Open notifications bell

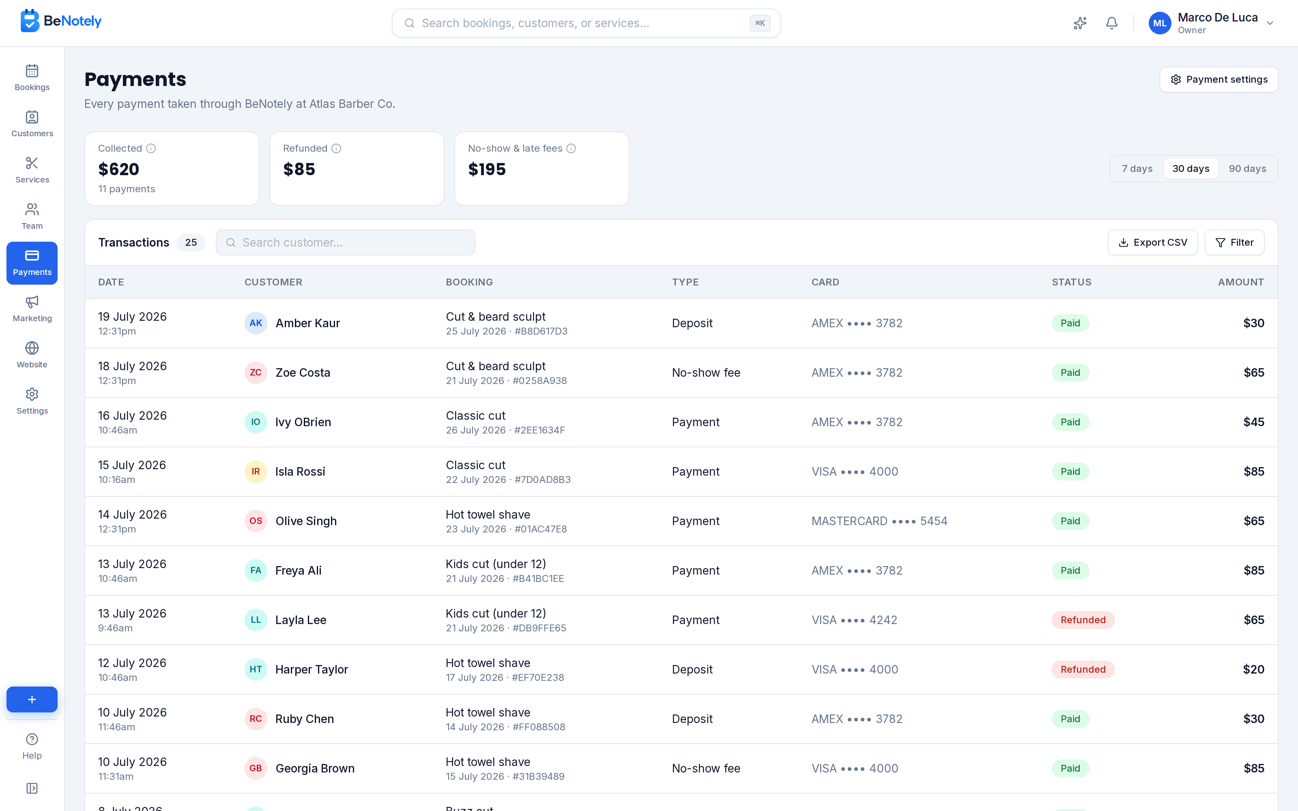tap(1112, 23)
